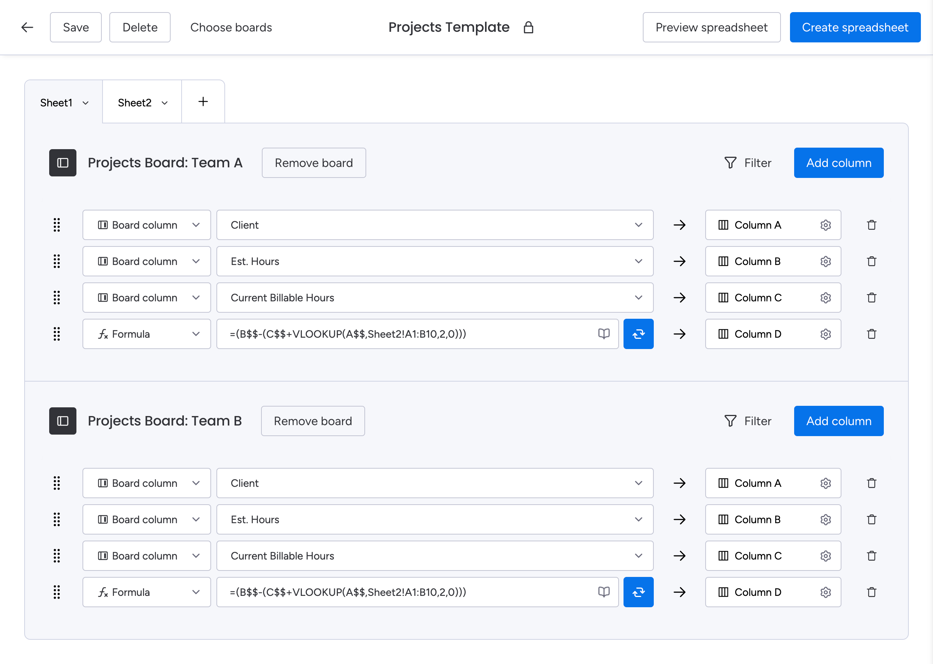This screenshot has width=933, height=664.
Task: Open formula reference book icon in Team B
Action: pyautogui.click(x=603, y=592)
